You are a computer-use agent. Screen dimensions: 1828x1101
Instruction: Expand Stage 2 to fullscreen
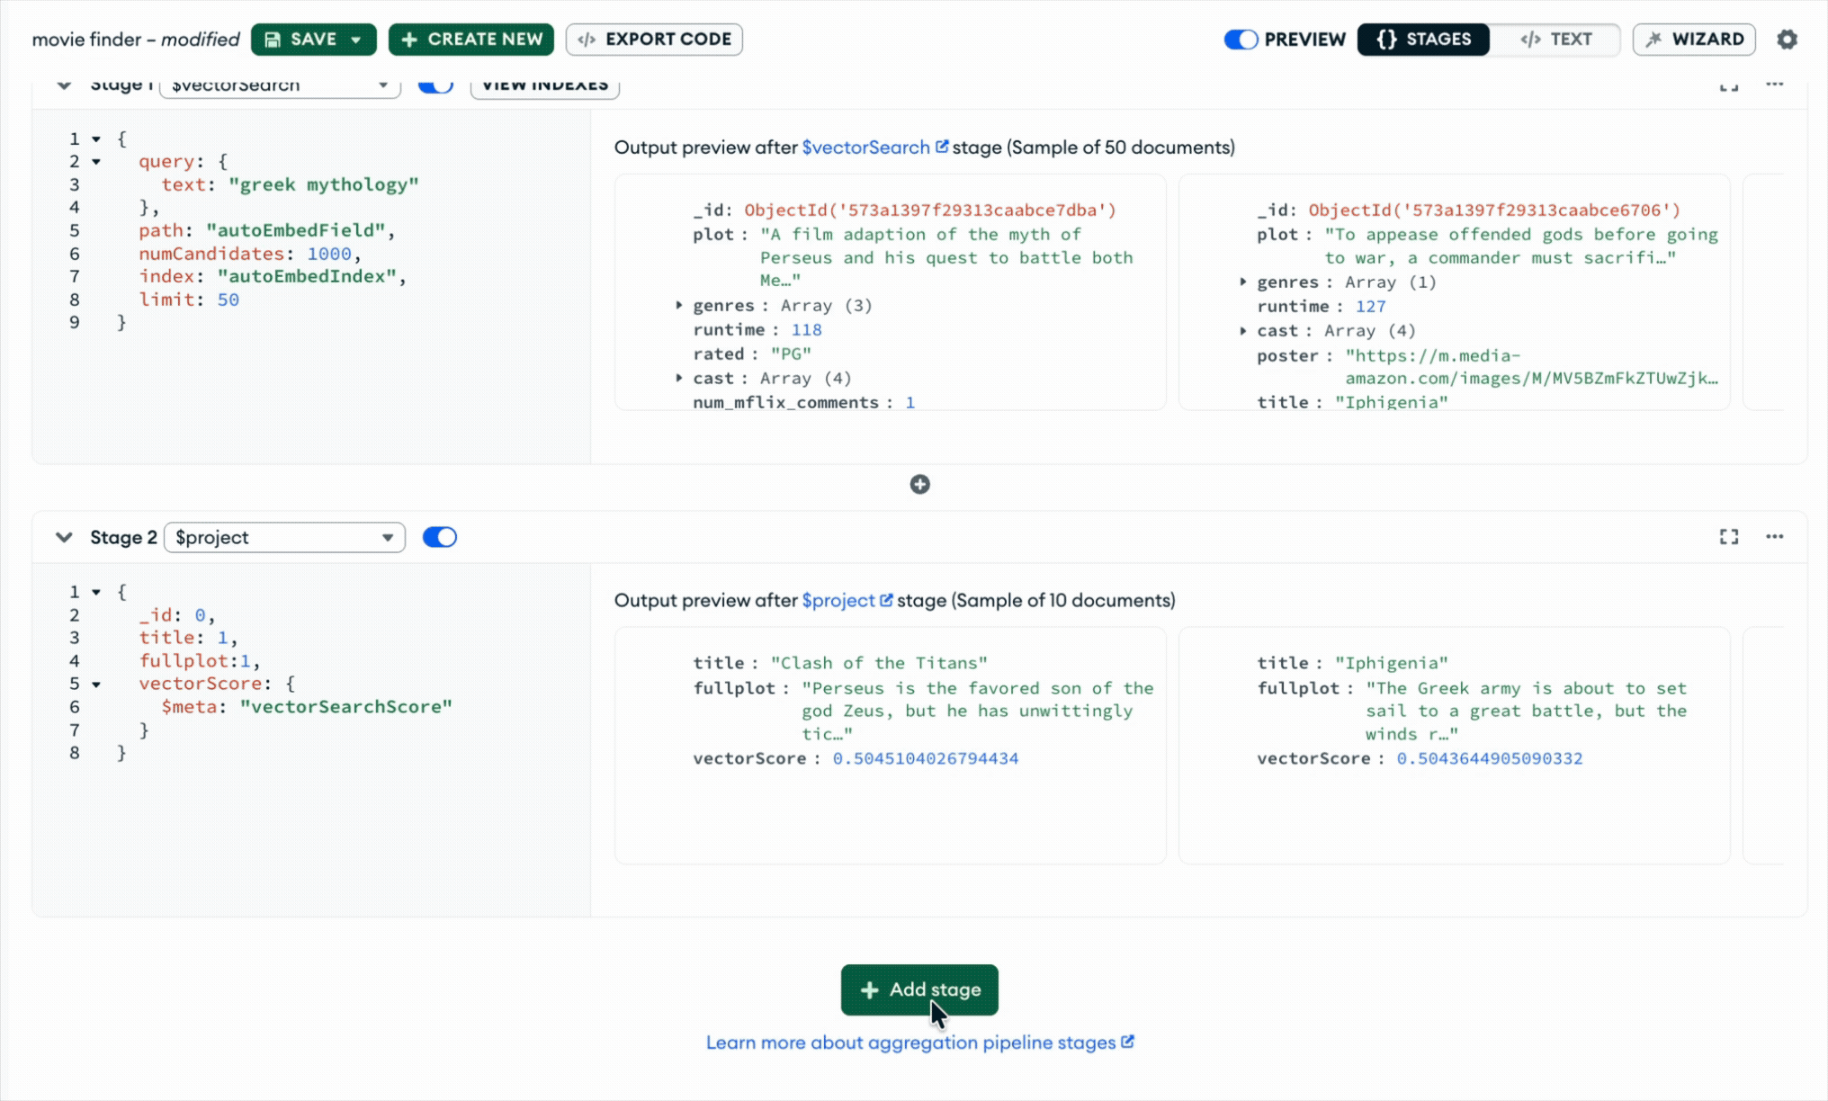tap(1728, 537)
